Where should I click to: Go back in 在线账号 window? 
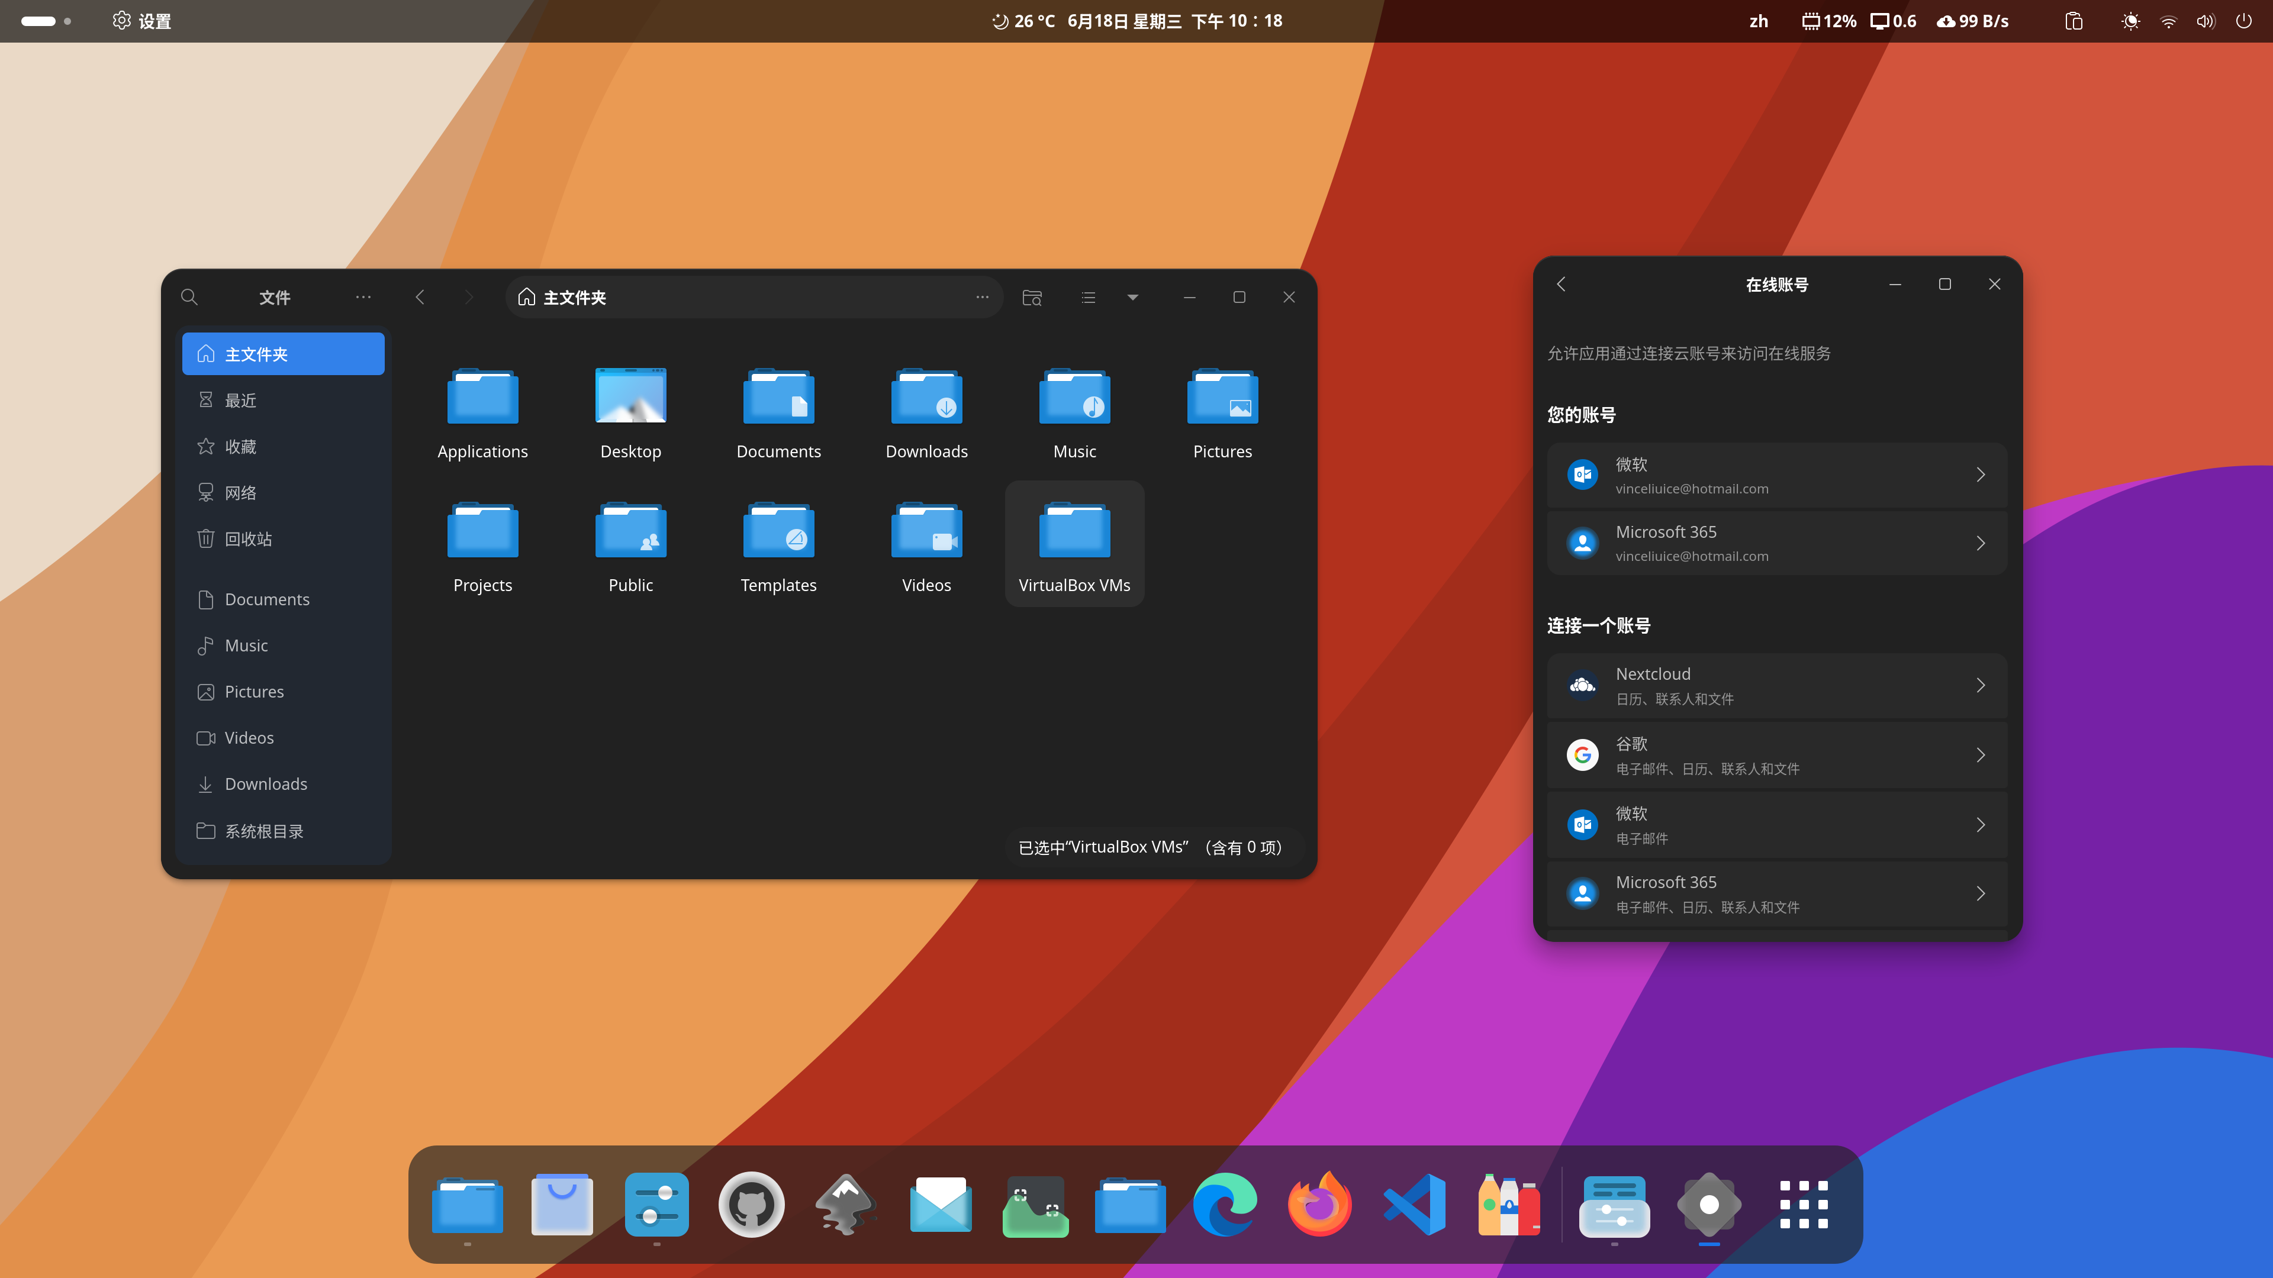(x=1561, y=284)
